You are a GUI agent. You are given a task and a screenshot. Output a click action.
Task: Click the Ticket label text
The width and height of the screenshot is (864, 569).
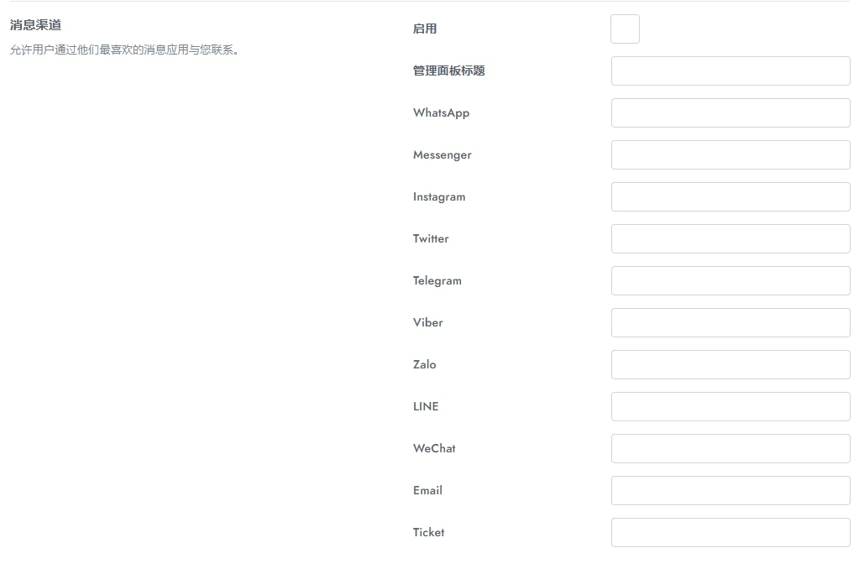pyautogui.click(x=428, y=532)
